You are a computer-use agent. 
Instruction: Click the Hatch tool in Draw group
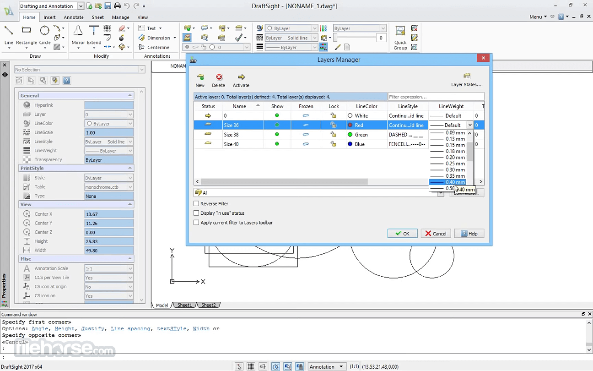tap(57, 47)
